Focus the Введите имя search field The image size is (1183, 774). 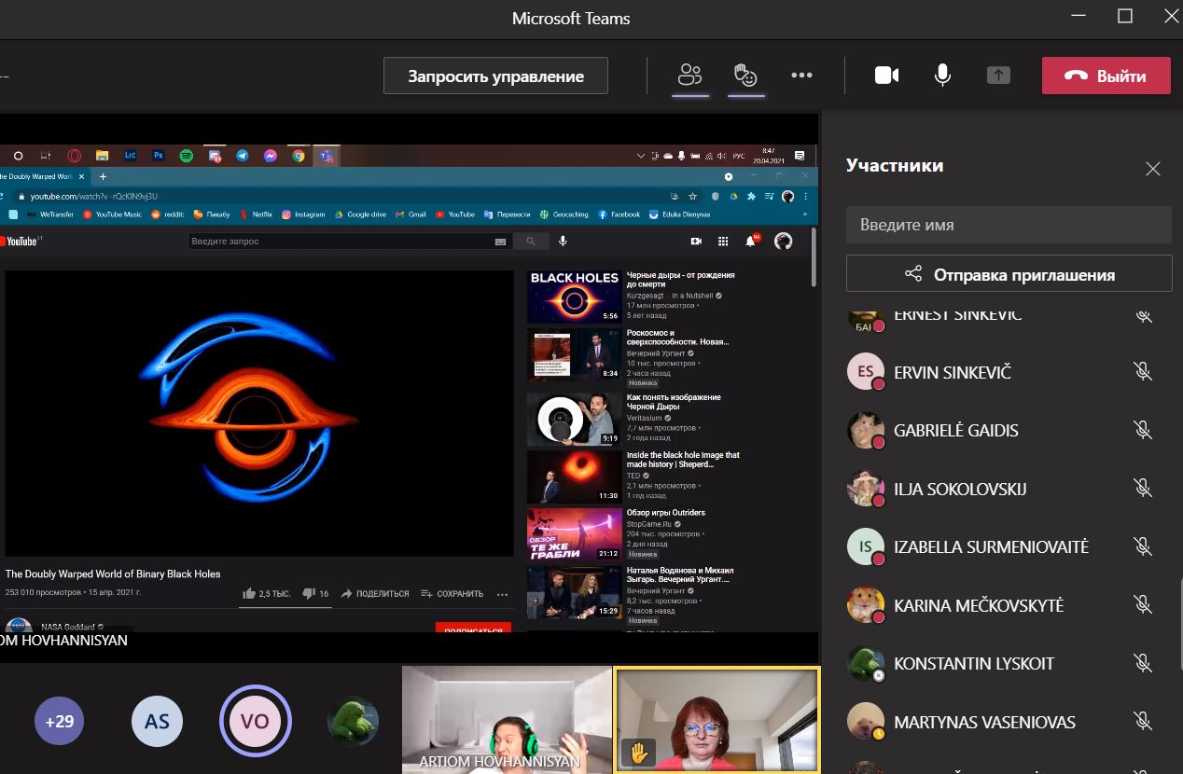[x=1009, y=225]
